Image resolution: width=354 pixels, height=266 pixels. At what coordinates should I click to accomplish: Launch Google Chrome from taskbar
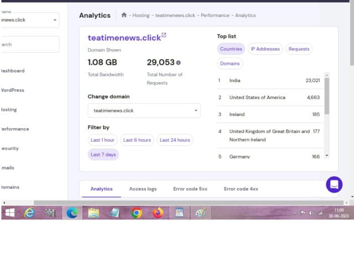pos(137,213)
